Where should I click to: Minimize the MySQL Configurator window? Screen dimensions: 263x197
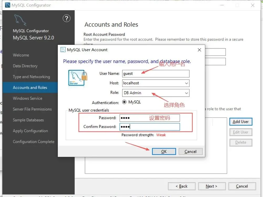222,5
